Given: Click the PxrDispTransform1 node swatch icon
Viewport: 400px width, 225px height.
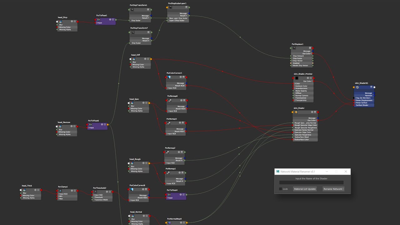Looking at the screenshot, I should coord(132,10).
